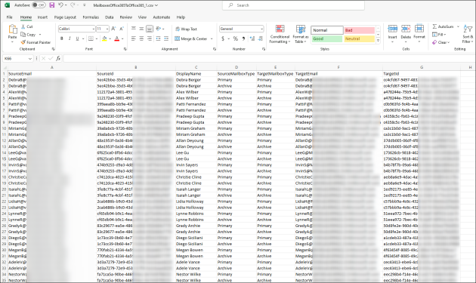476x283 pixels.
Task: Click the Excel app icon in title bar
Action: (8, 5)
